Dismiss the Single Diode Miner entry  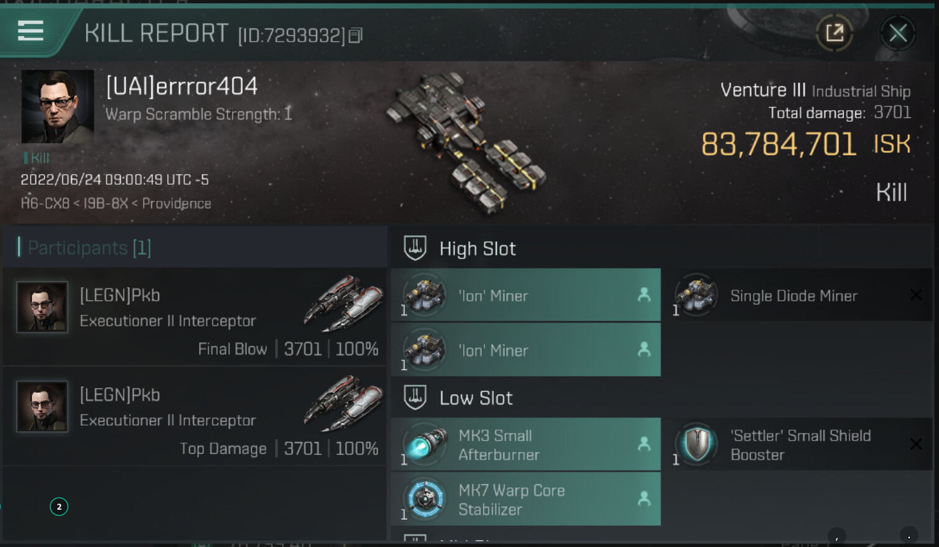point(916,295)
